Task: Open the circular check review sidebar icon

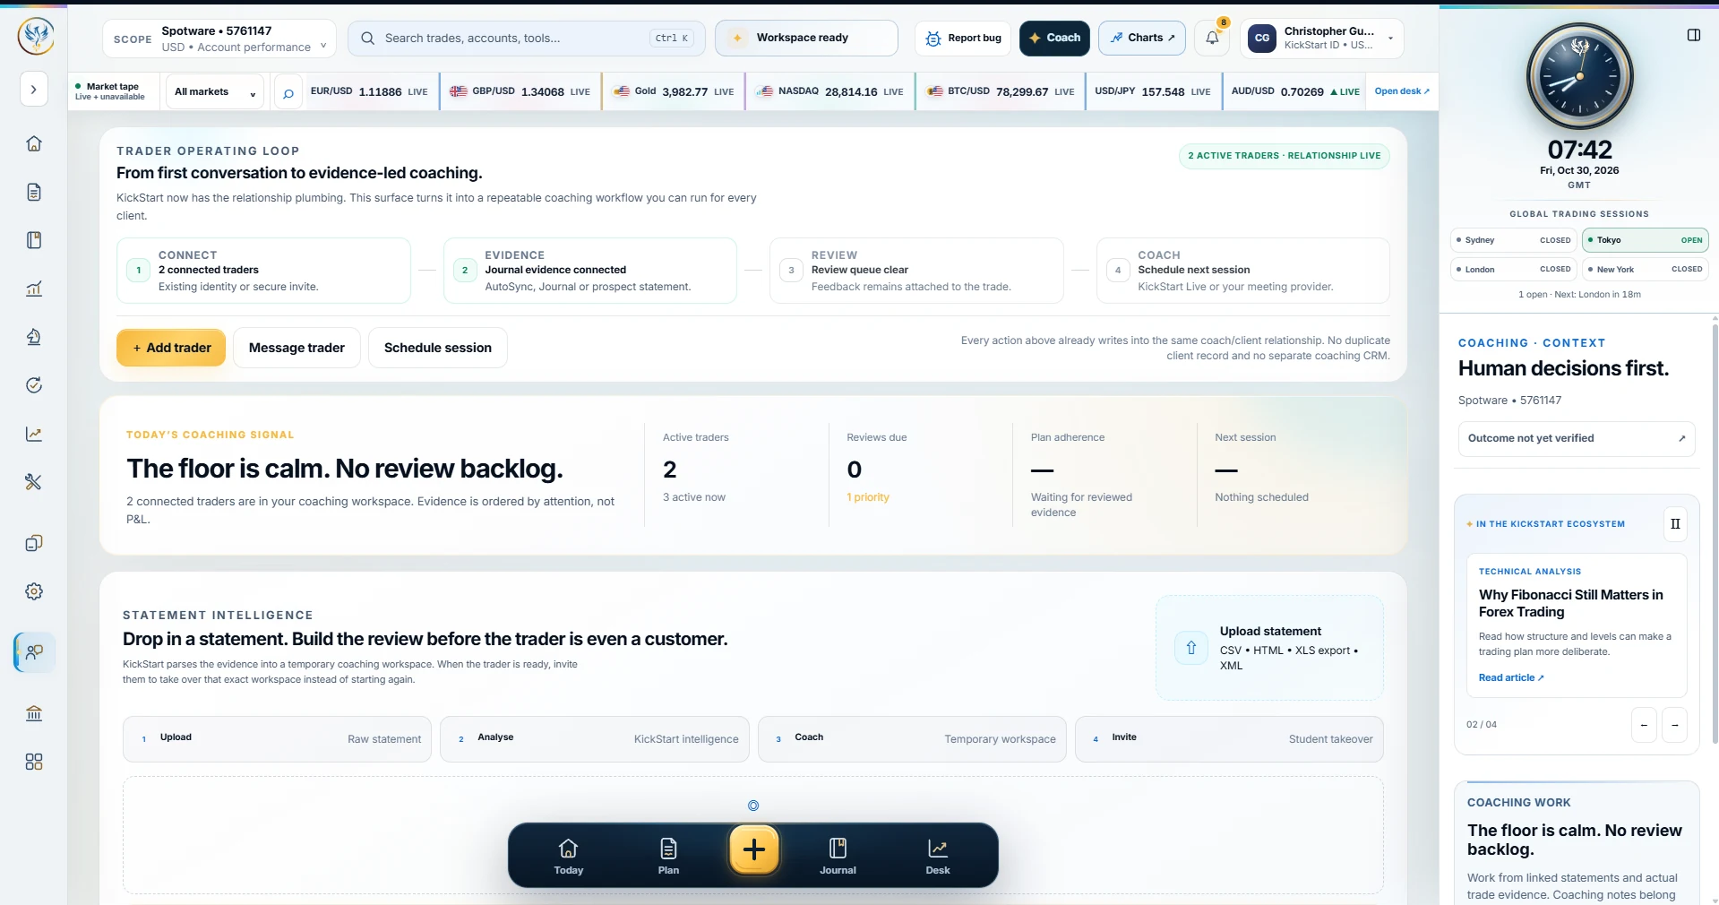Action: click(x=34, y=385)
